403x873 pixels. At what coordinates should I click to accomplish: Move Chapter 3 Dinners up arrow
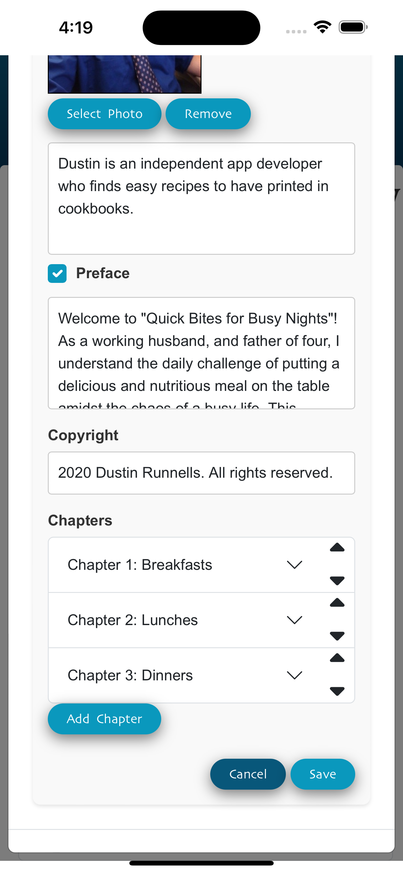pyautogui.click(x=337, y=658)
